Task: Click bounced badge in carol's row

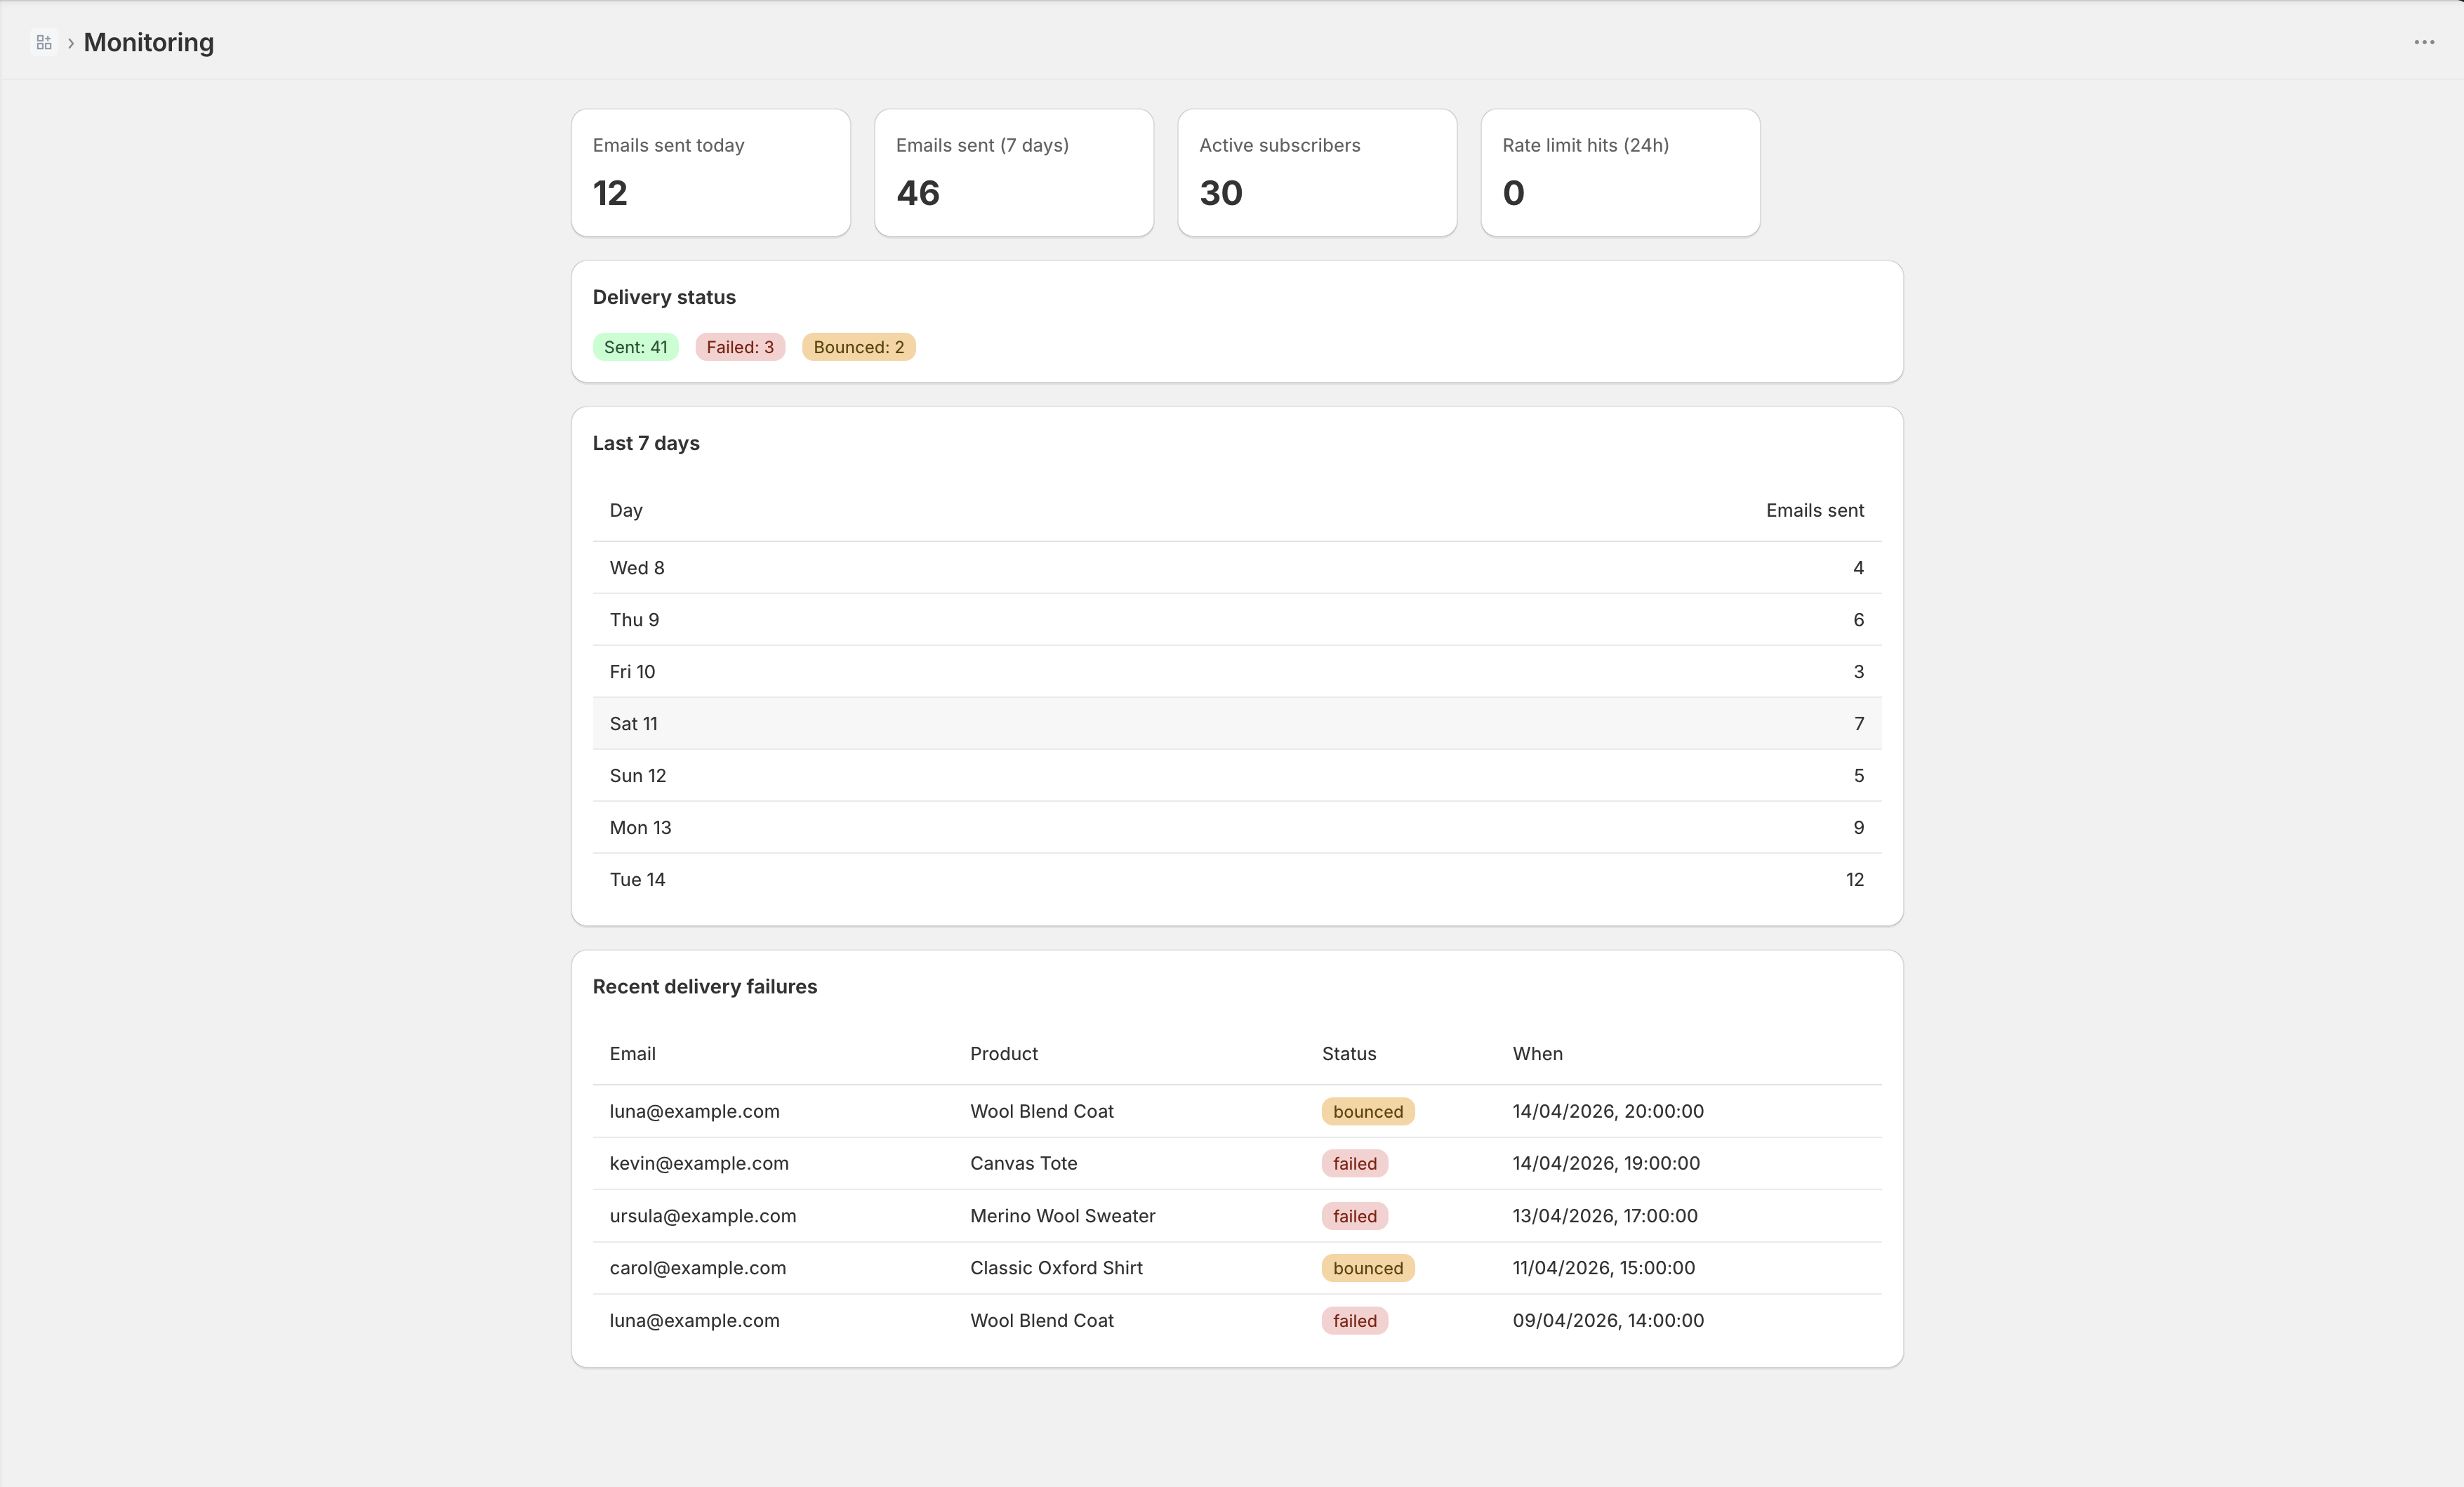Action: [x=1368, y=1268]
